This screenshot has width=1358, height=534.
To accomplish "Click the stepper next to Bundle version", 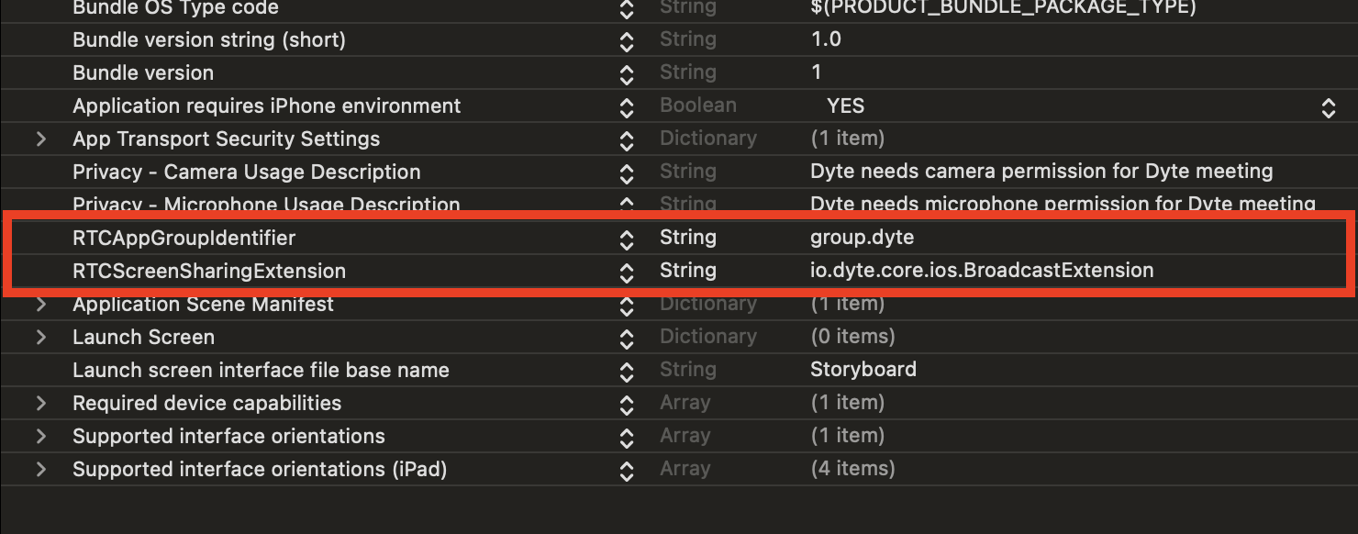I will click(627, 72).
